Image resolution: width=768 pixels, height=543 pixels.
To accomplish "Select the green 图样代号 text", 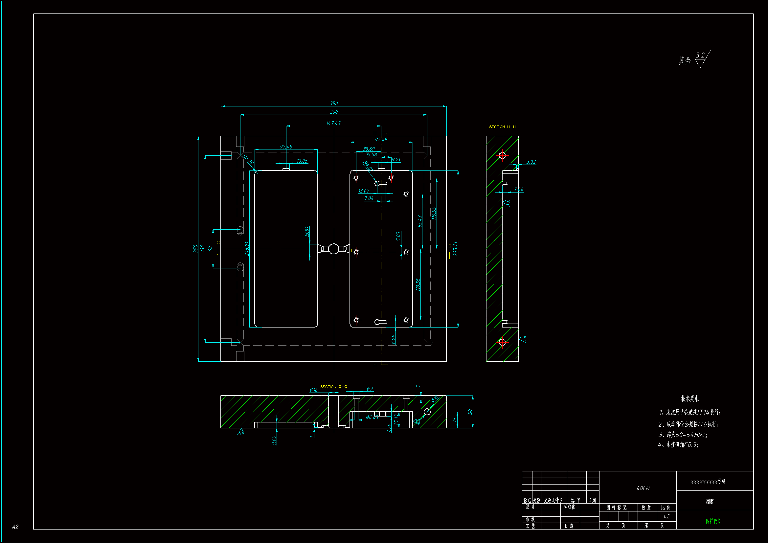I will pyautogui.click(x=713, y=521).
